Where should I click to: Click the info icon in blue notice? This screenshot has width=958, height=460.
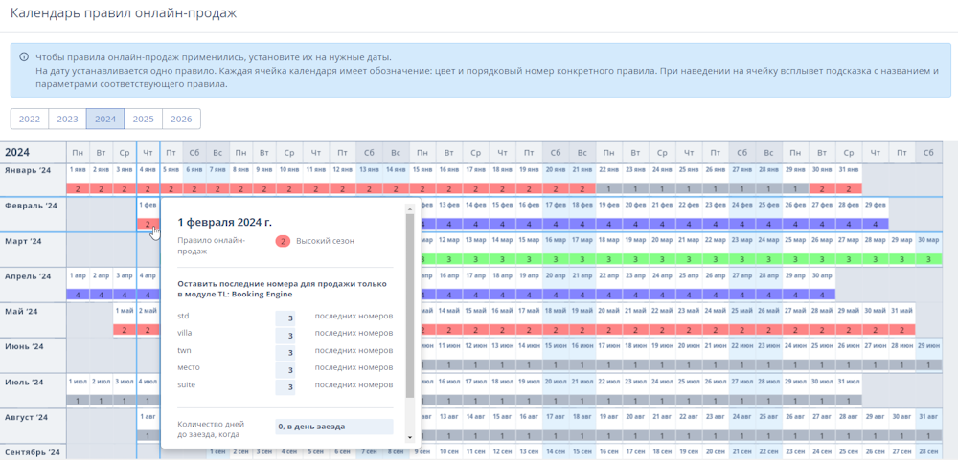25,57
